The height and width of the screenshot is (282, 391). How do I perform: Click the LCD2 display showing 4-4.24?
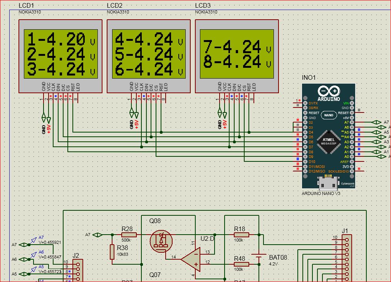149,54
